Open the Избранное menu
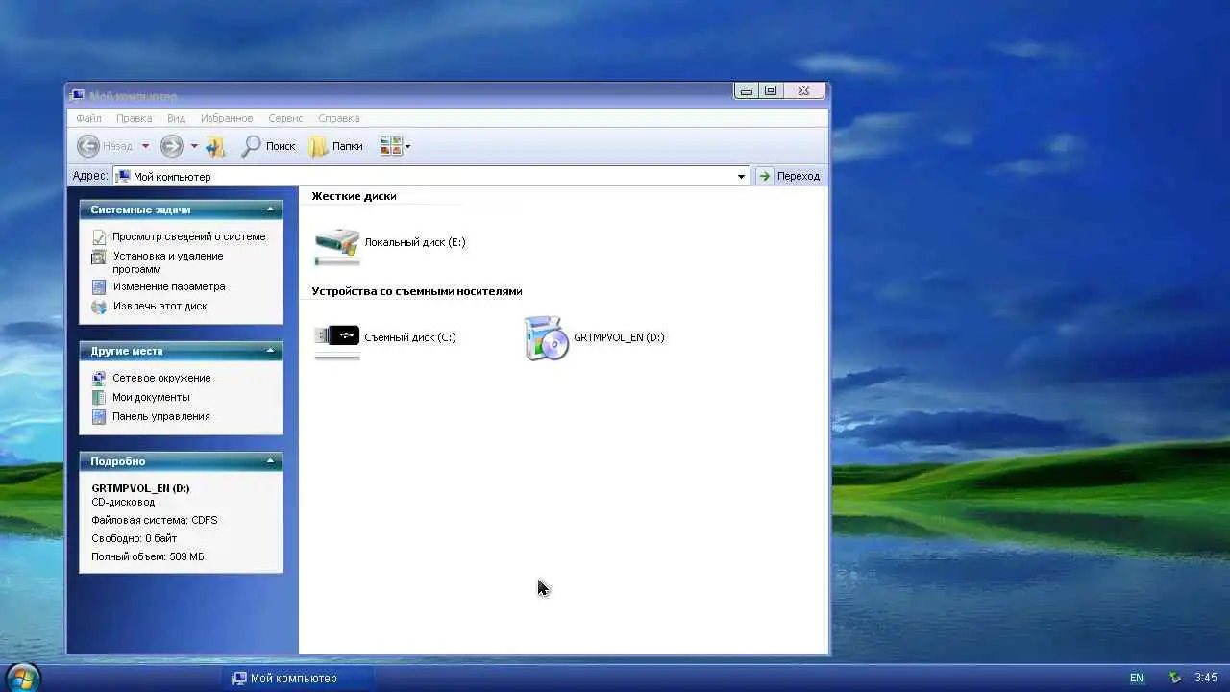1230x692 pixels. coord(227,118)
